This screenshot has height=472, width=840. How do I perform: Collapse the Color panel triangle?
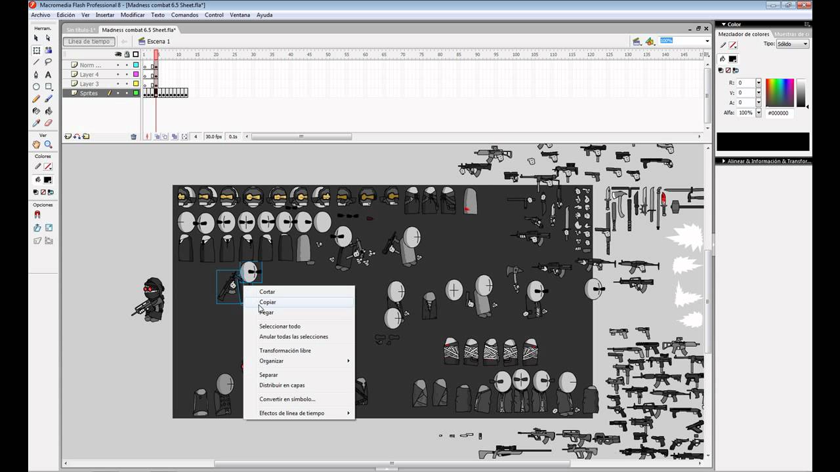pyautogui.click(x=723, y=24)
